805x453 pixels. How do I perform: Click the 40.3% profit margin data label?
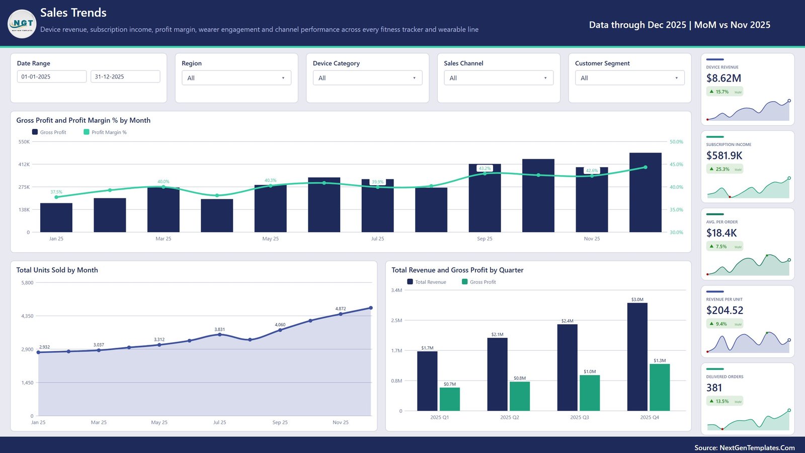click(x=271, y=180)
